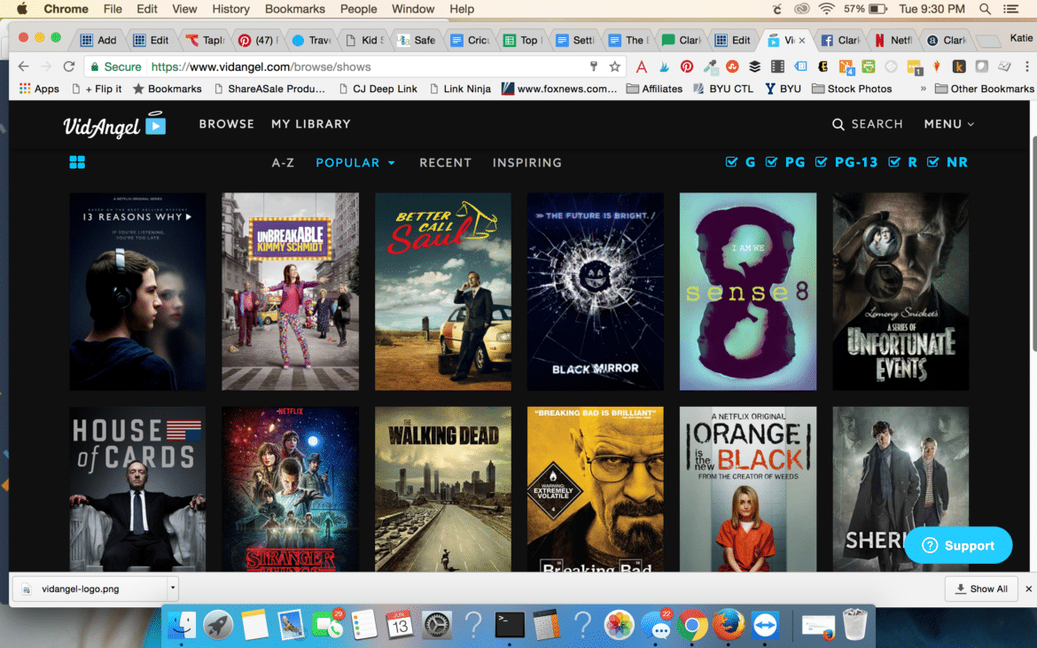Open the Breaking Bad poster

596,488
